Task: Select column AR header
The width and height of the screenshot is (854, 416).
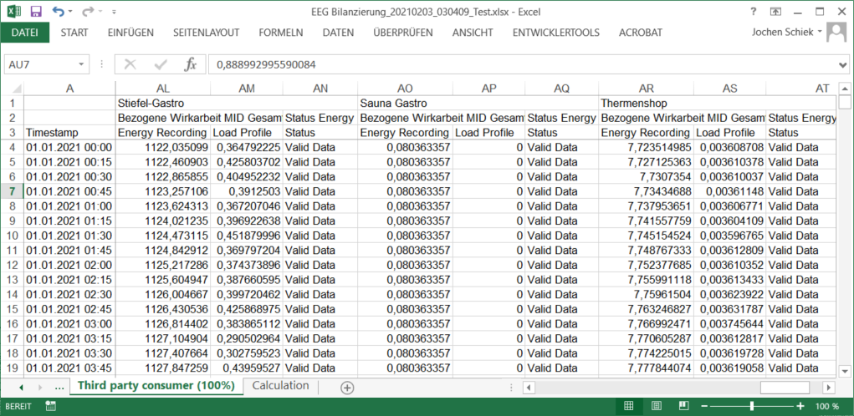Action: pos(646,89)
